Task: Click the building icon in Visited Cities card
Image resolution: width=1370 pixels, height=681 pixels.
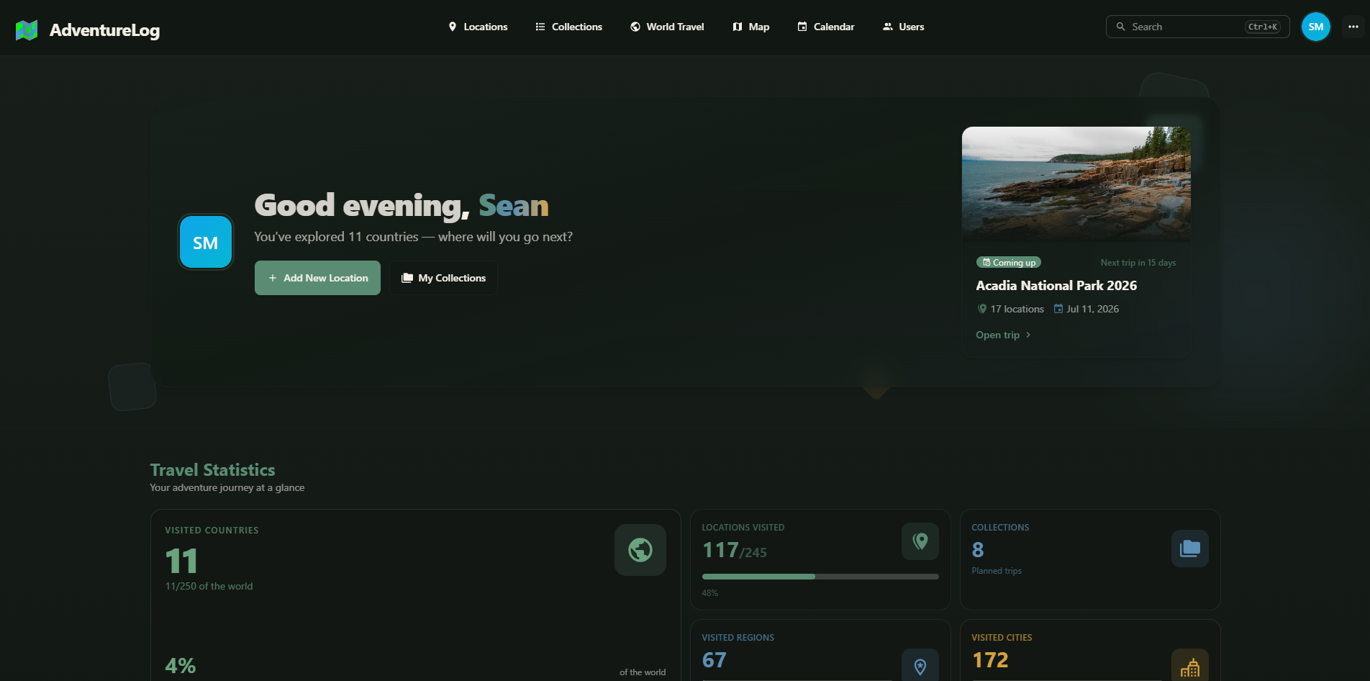Action: pyautogui.click(x=1190, y=667)
